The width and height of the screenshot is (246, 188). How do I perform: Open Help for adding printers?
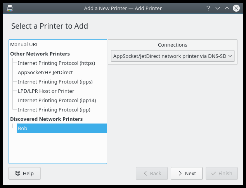pos(24,173)
